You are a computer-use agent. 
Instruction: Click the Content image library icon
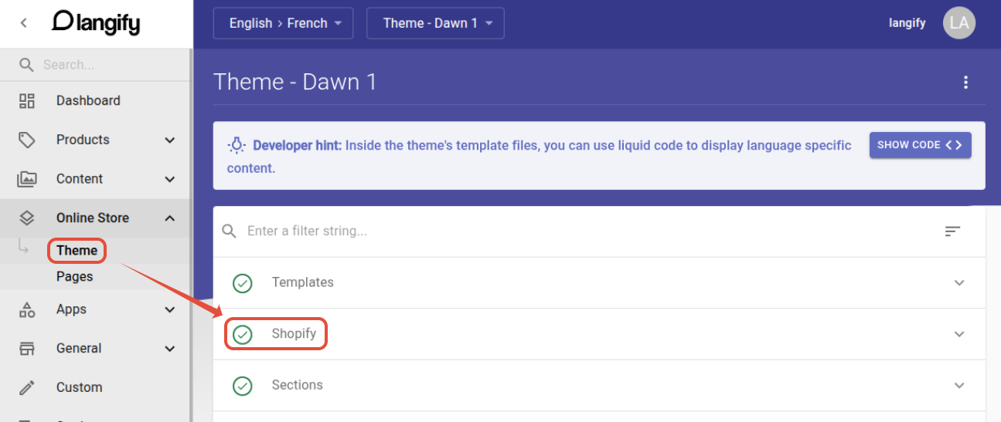27,179
